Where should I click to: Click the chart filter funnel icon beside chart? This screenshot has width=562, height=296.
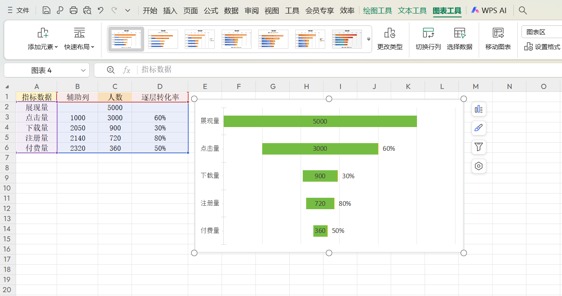pyautogui.click(x=478, y=147)
